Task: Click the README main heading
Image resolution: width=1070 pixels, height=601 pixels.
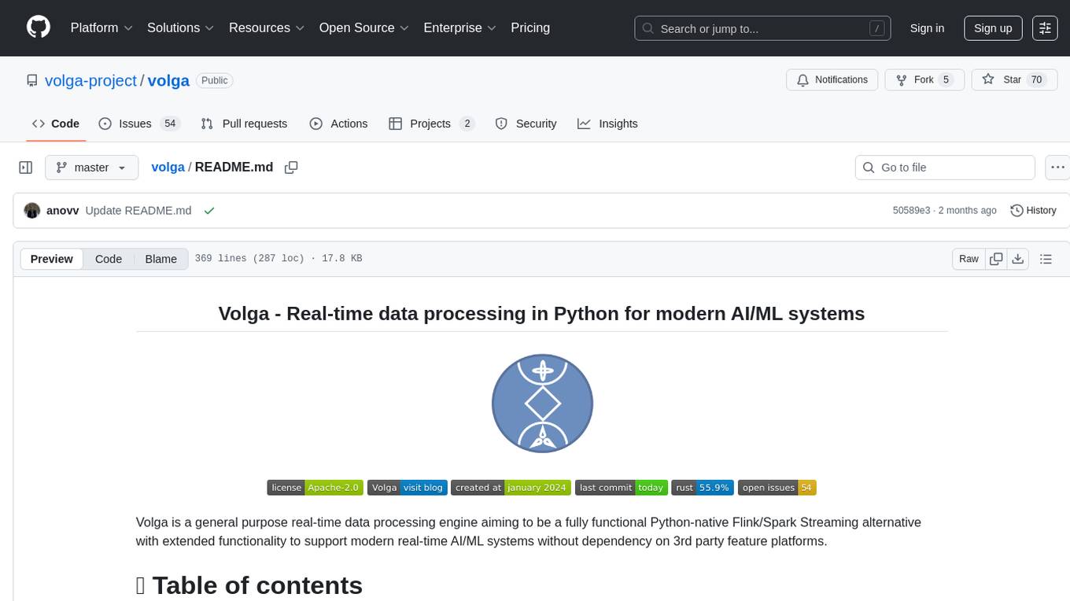Action: (x=541, y=313)
